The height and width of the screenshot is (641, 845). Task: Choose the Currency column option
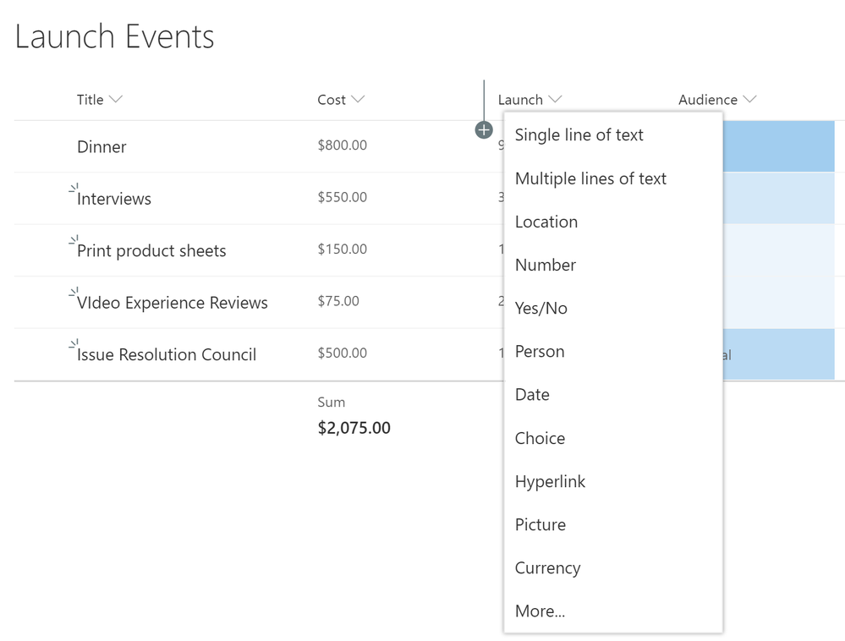pos(547,567)
